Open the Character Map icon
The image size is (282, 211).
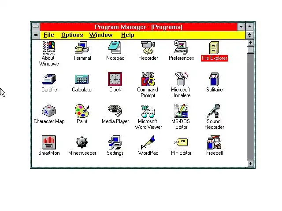pyautogui.click(x=49, y=111)
